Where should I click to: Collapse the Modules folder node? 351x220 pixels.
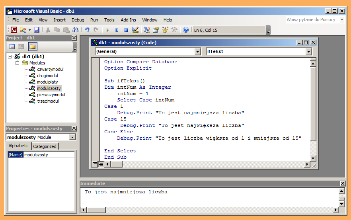click(x=17, y=63)
